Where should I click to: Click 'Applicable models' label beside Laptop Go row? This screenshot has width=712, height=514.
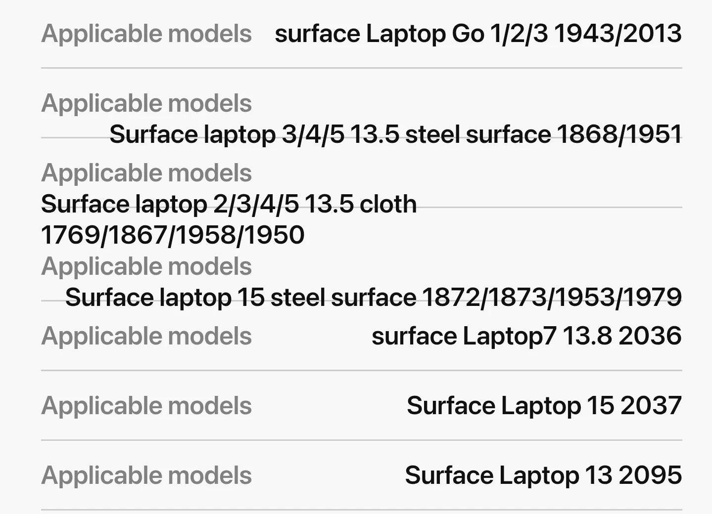(x=146, y=34)
